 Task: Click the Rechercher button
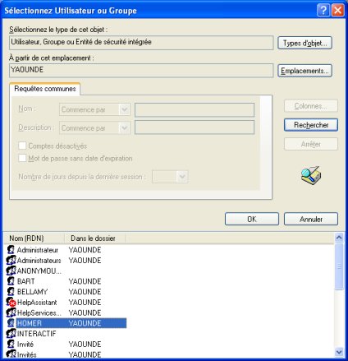(x=311, y=125)
